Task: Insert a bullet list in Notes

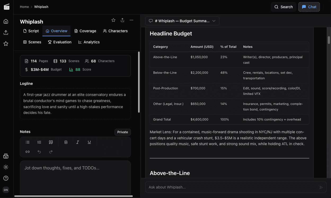Action: [x=28, y=142]
